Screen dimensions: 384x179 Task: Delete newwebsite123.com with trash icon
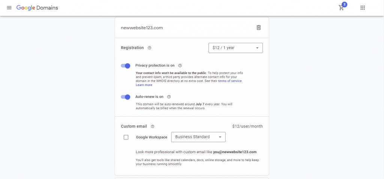click(258, 28)
